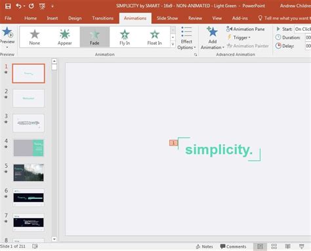Select slide 3 thumbnail
311x251 pixels.
[28, 123]
